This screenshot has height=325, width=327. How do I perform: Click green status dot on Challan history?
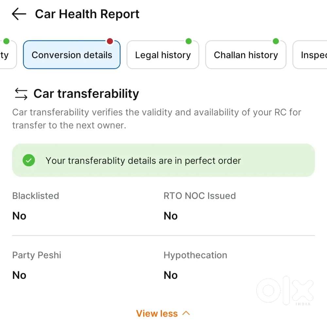coord(276,41)
